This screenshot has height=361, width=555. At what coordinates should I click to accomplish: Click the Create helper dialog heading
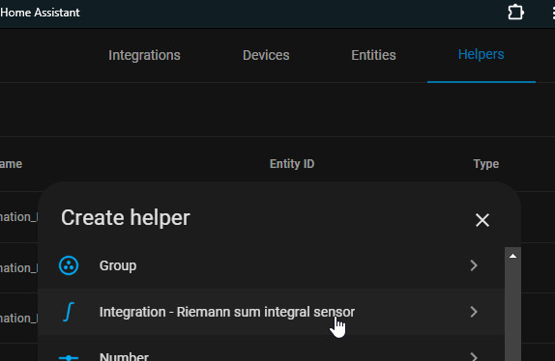tap(126, 217)
